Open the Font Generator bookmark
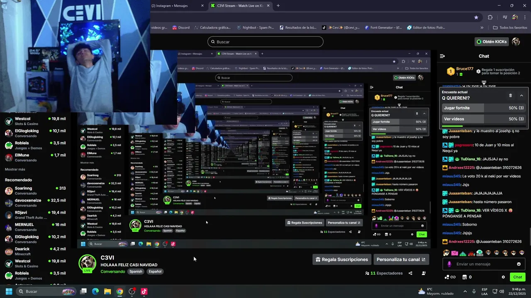The height and width of the screenshot is (298, 531). (383, 28)
